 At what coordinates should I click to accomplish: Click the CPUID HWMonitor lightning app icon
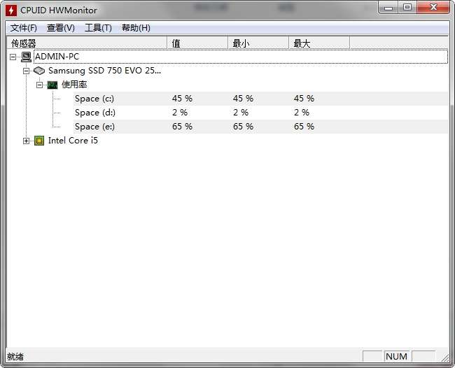(11, 10)
